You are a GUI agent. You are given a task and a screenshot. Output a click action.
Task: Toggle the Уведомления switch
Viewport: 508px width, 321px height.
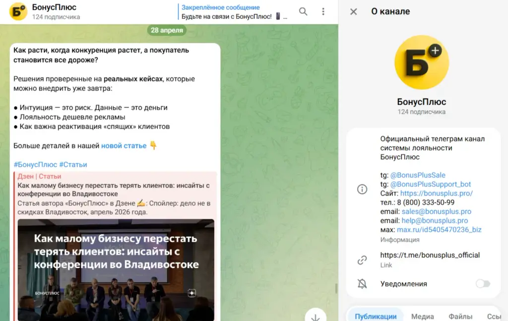click(483, 284)
